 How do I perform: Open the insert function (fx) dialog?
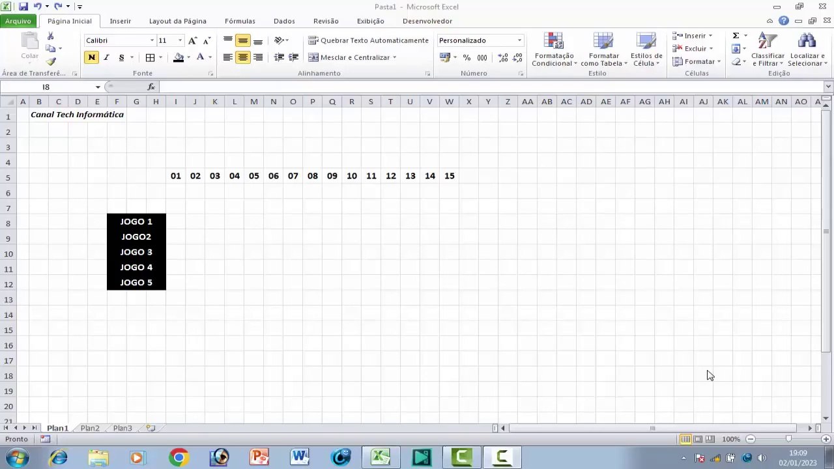click(151, 87)
